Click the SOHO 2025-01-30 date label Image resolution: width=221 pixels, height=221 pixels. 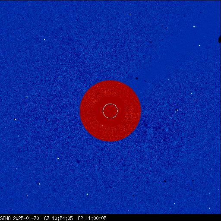tap(19, 218)
